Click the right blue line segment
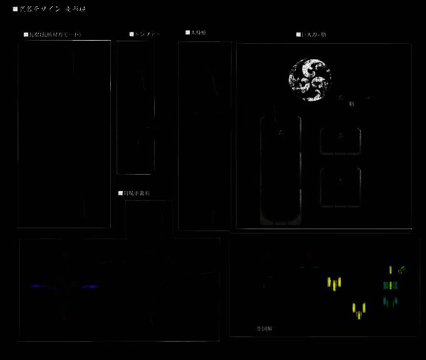The height and width of the screenshot is (360, 426). [91, 286]
